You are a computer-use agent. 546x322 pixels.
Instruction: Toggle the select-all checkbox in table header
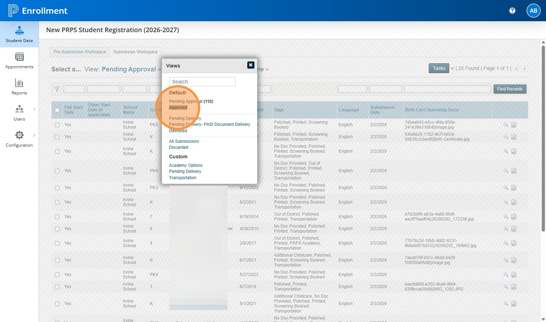click(x=57, y=110)
